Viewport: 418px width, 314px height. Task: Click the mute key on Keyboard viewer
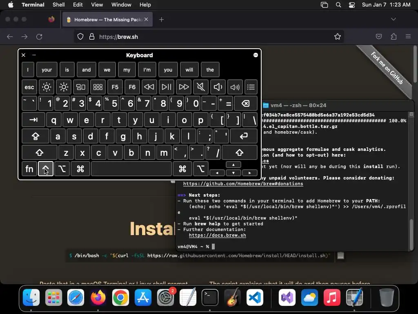(x=200, y=87)
